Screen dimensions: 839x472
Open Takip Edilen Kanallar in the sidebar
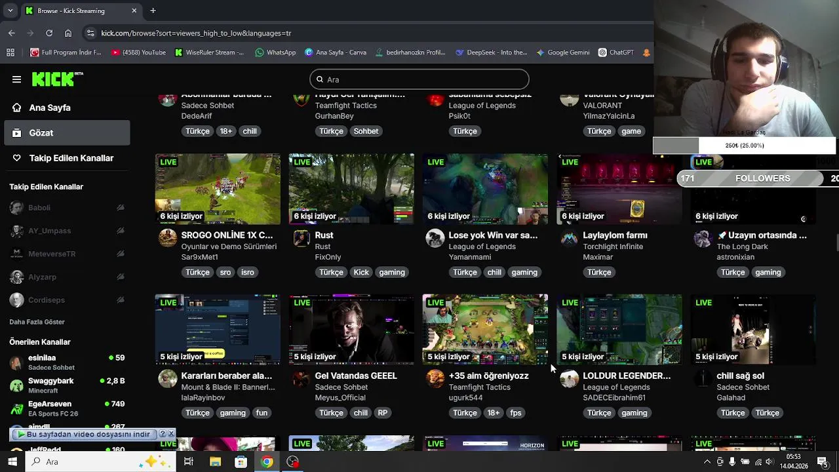67,158
